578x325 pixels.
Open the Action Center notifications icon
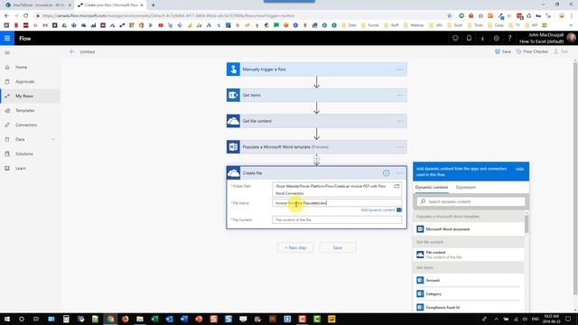[568, 319]
